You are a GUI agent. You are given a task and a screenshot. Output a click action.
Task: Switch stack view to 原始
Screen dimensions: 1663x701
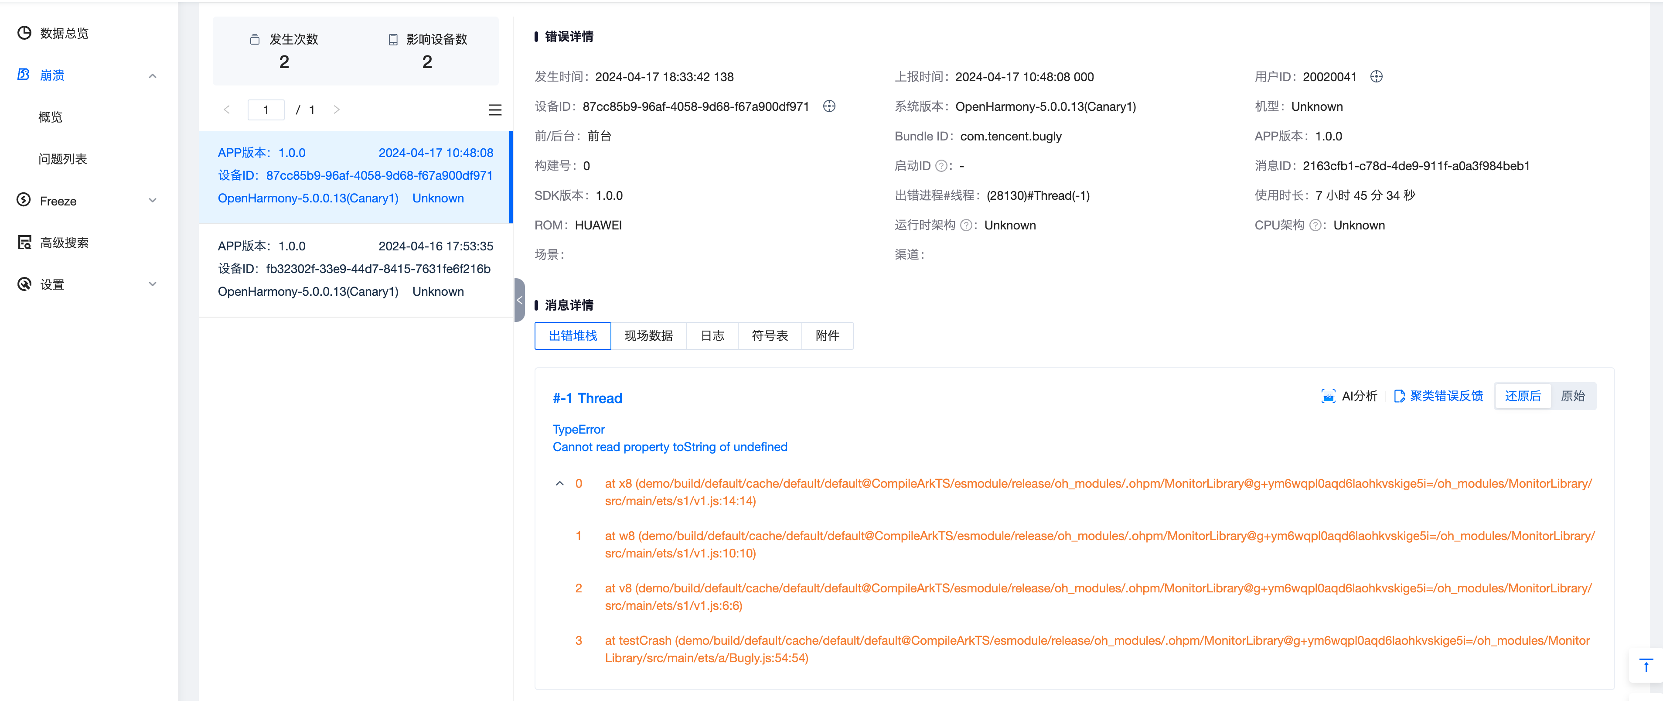(x=1573, y=396)
